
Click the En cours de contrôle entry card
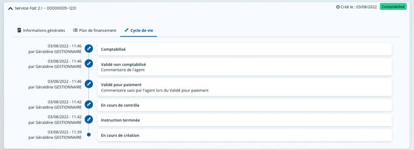pos(245,105)
